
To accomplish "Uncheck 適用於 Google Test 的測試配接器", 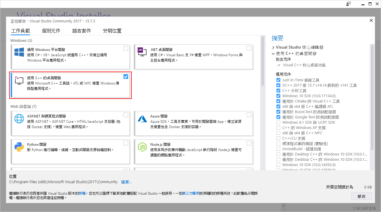I will [x=278, y=117].
